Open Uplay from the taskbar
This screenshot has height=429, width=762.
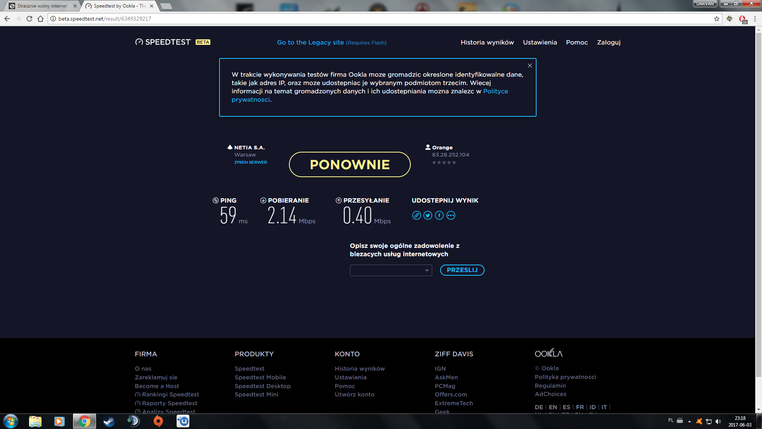point(183,421)
